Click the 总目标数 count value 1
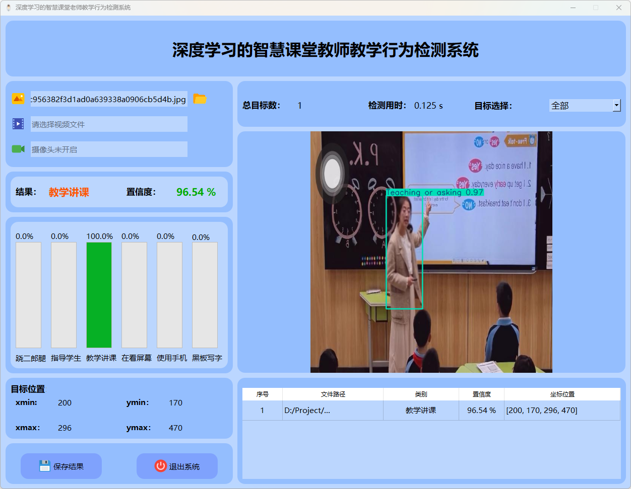 click(300, 106)
